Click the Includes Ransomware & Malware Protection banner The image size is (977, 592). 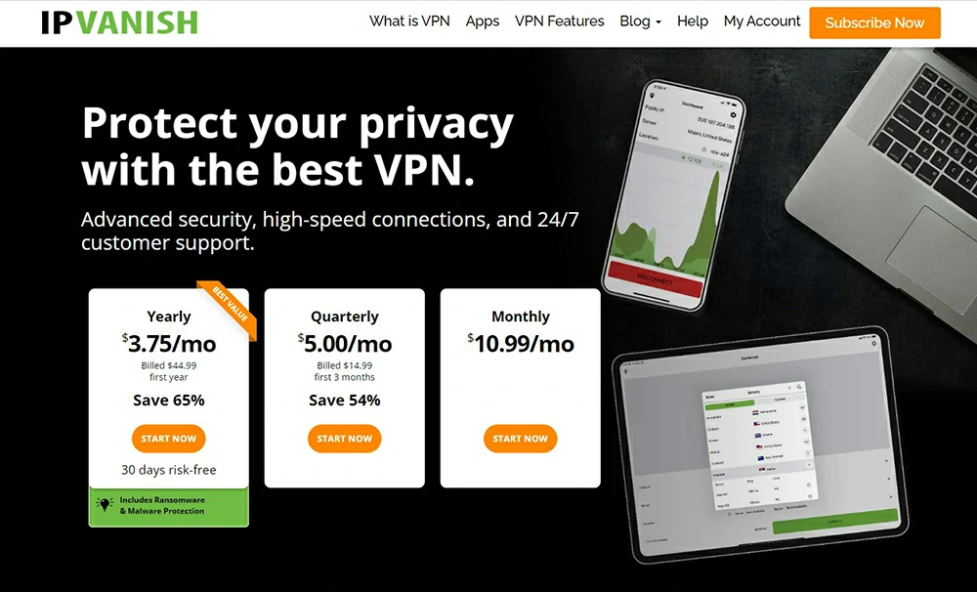pyautogui.click(x=169, y=506)
